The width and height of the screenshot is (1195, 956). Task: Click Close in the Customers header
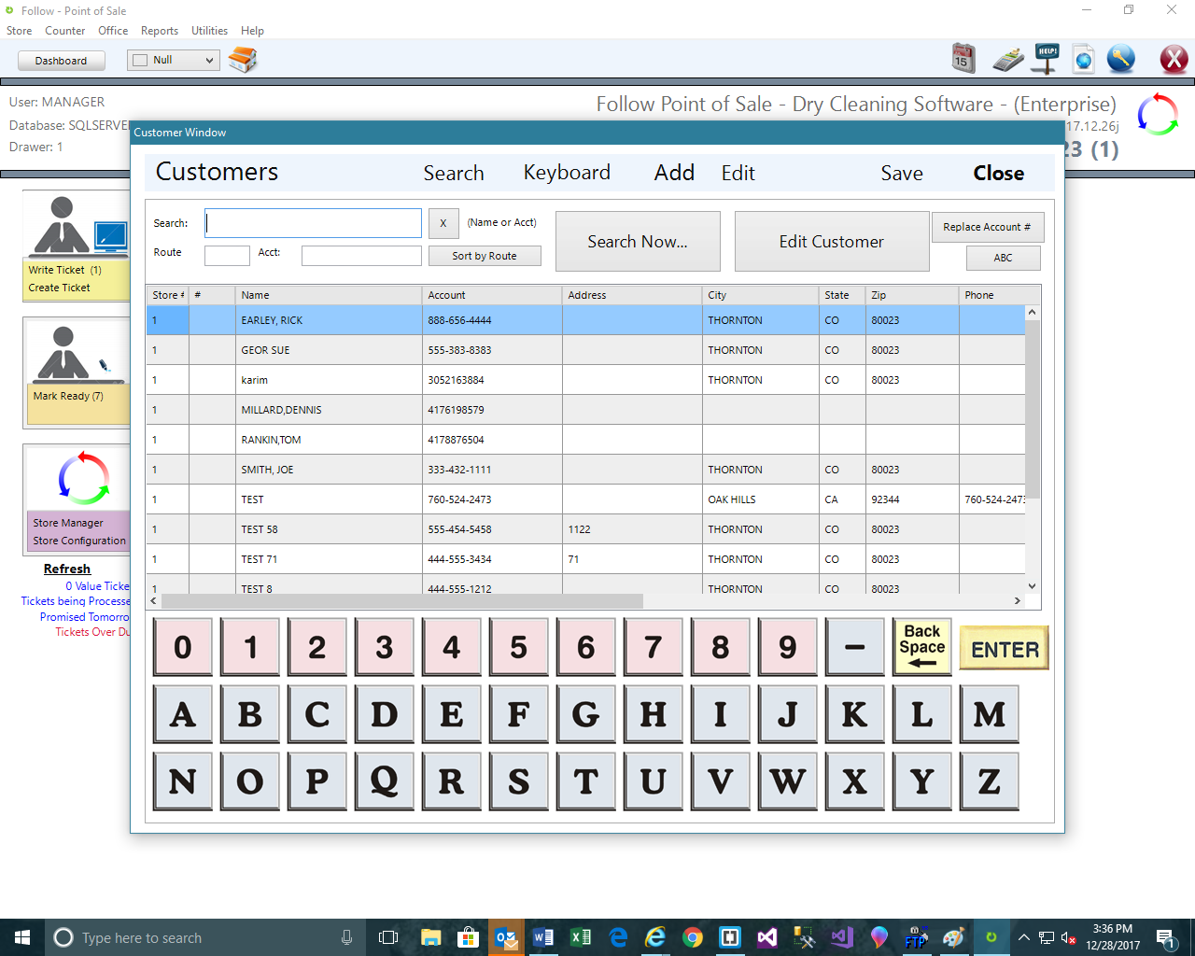[x=998, y=173]
